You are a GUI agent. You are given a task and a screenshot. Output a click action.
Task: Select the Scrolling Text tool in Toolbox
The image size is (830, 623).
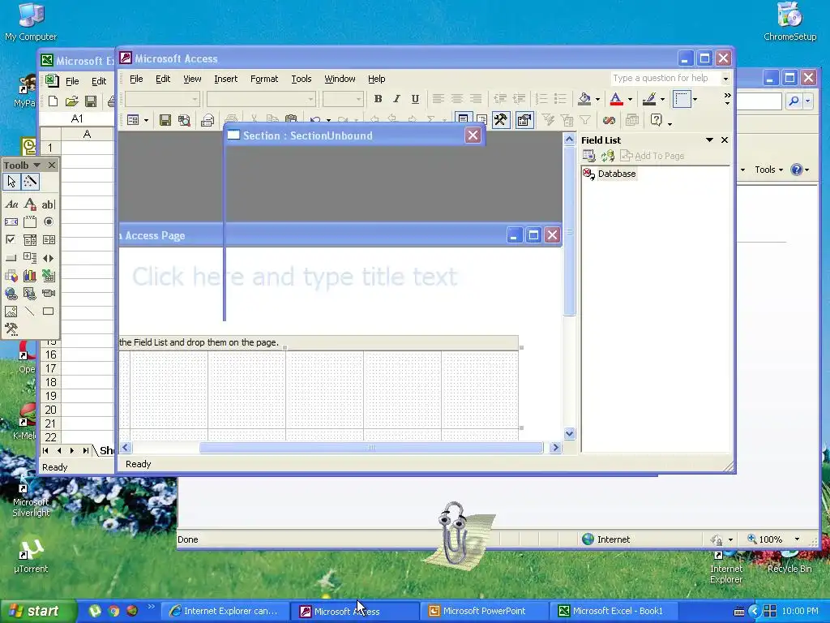click(x=11, y=222)
